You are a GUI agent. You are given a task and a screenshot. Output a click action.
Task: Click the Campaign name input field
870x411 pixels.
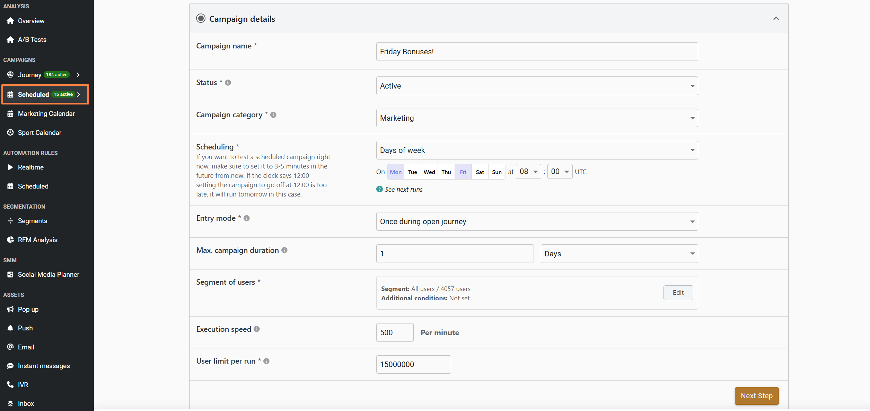click(x=537, y=52)
